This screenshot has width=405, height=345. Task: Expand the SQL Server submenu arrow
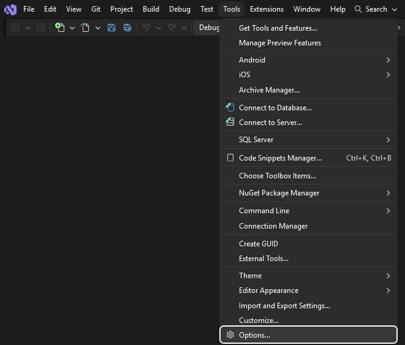tap(388, 140)
